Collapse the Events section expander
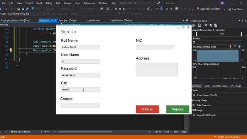247x139 pixels. 192,39
